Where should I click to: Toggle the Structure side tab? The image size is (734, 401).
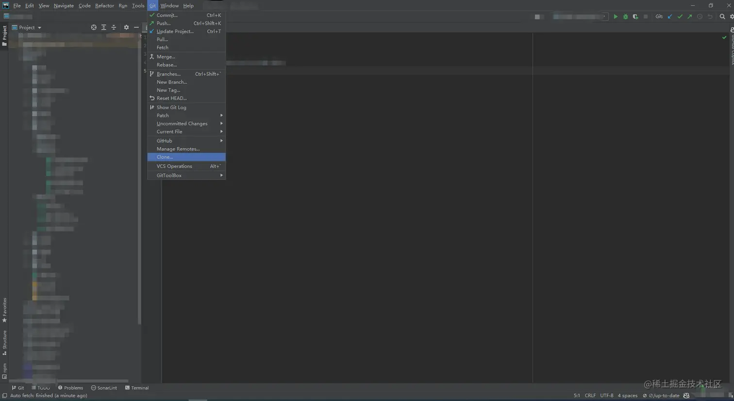click(4, 343)
